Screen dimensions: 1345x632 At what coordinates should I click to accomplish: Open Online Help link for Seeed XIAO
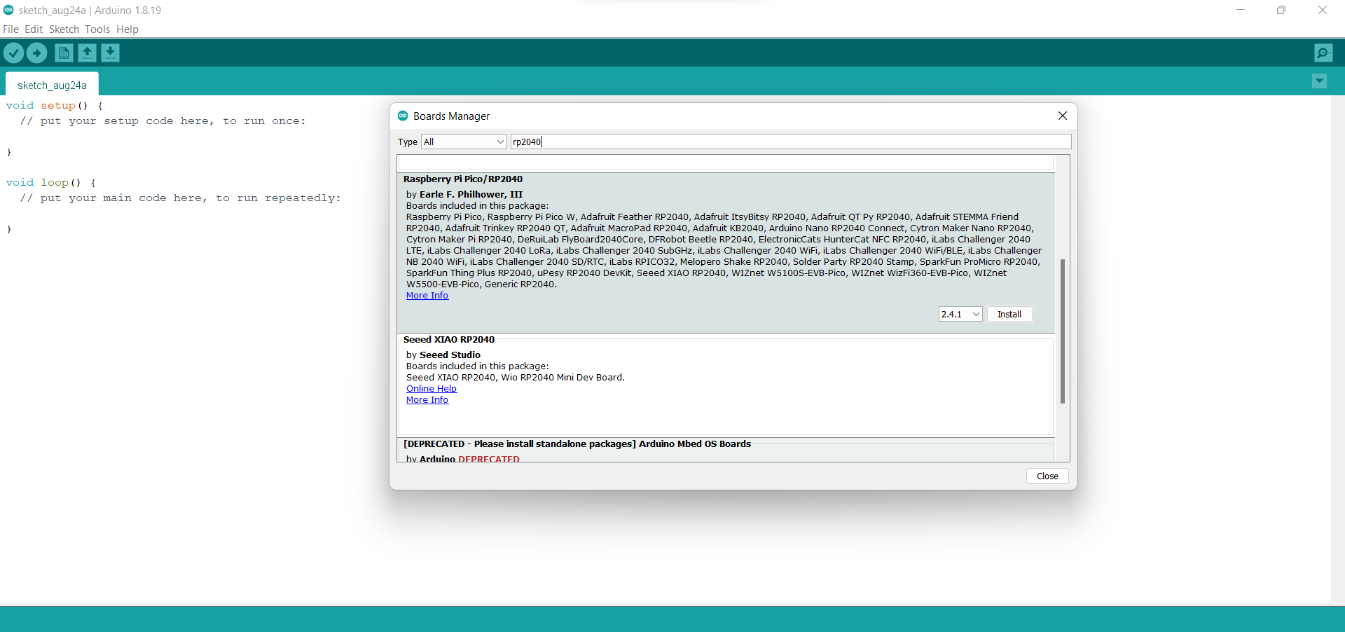coord(431,389)
